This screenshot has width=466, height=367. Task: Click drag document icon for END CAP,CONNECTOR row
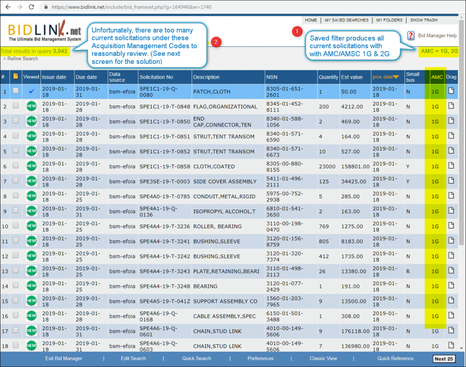[451, 121]
